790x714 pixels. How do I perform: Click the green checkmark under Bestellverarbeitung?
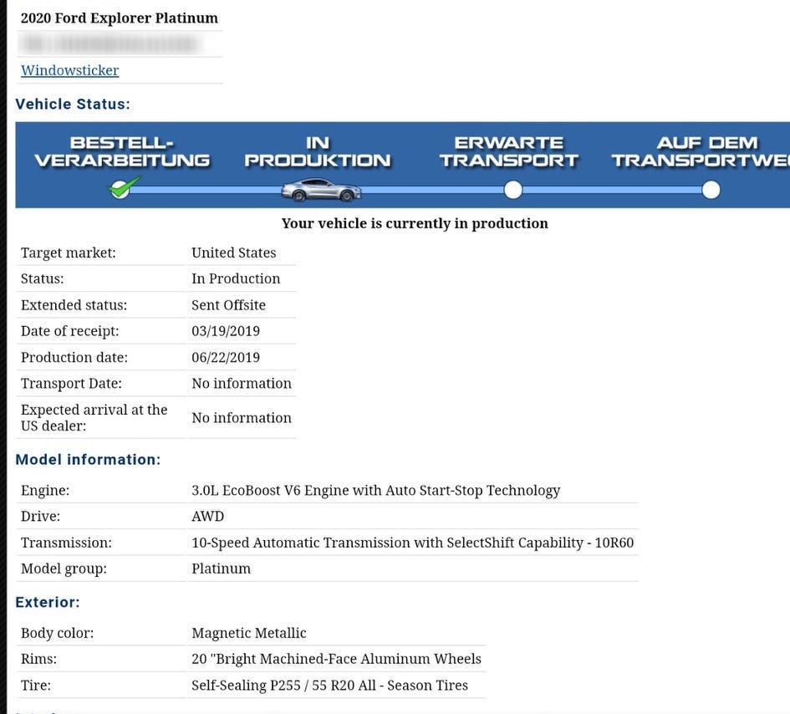point(124,187)
